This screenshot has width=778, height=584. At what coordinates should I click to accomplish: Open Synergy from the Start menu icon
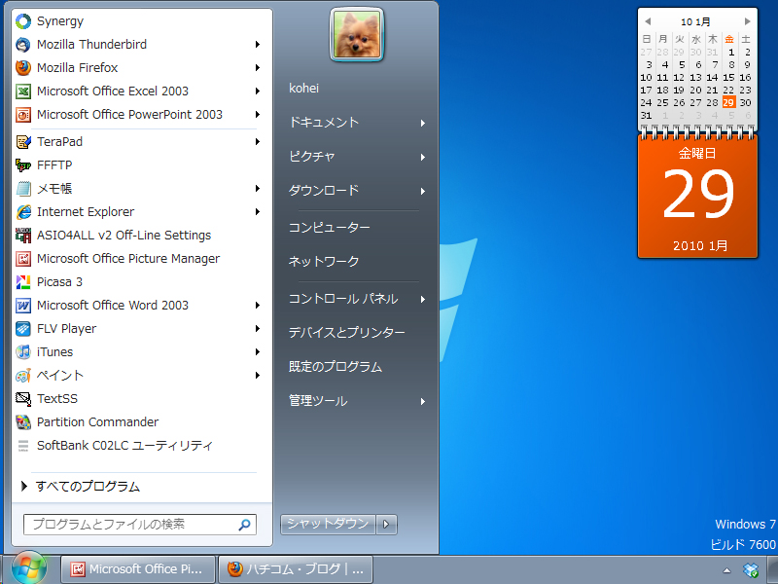(23, 21)
